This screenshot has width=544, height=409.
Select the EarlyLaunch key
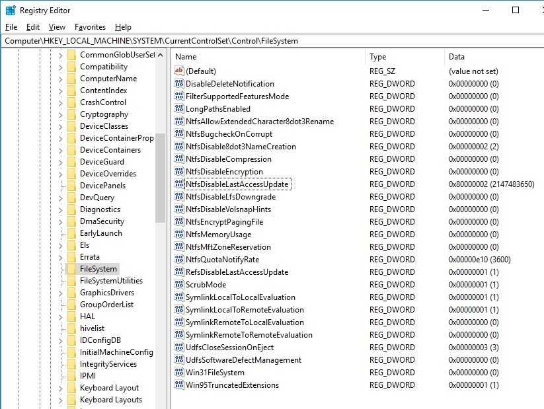101,233
